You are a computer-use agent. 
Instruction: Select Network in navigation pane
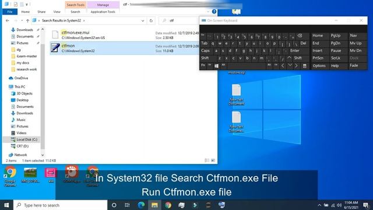tap(20, 155)
